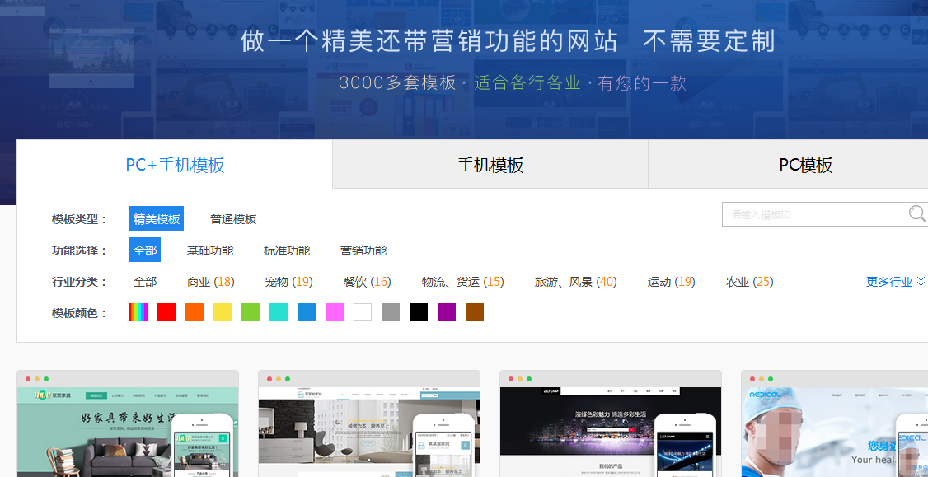Filter templates by purple color
The image size is (928, 477).
(x=447, y=312)
